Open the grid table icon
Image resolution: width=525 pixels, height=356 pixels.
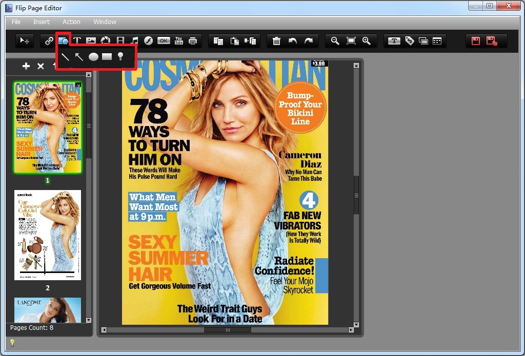coord(437,41)
